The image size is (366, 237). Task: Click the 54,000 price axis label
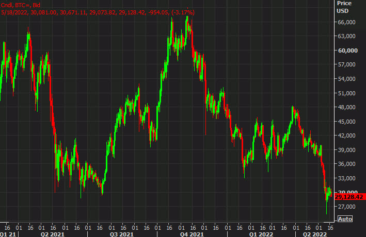347,79
